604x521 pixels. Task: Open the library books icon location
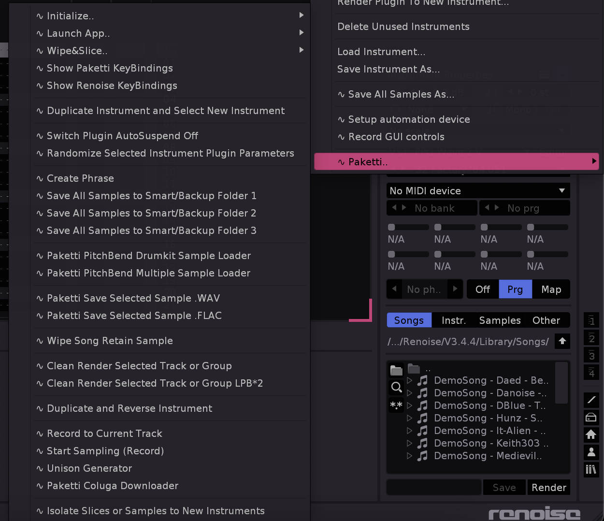[x=591, y=469]
